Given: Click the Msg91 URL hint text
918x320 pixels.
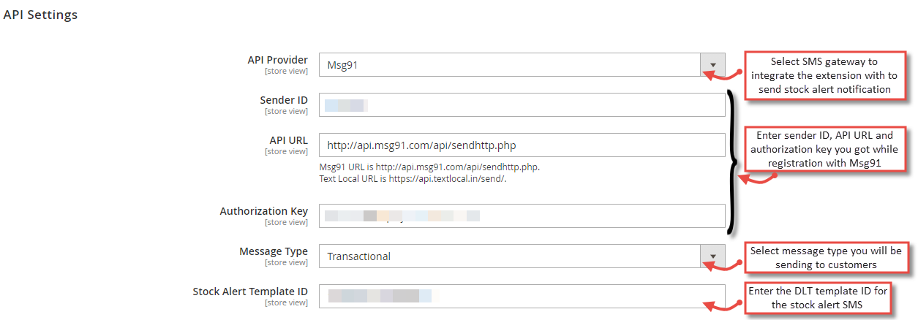Looking at the screenshot, I should click(x=430, y=167).
